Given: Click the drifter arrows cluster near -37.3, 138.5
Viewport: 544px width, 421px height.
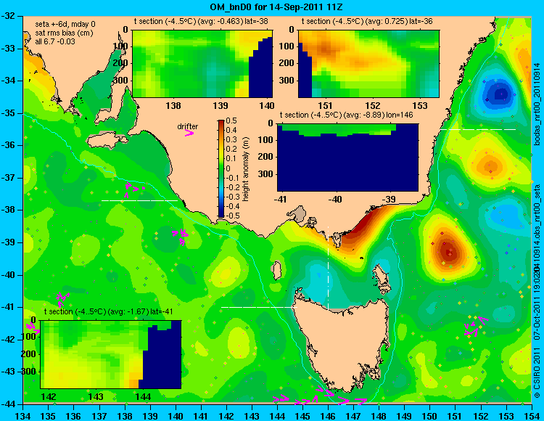Looking at the screenshot, I should tap(134, 189).
